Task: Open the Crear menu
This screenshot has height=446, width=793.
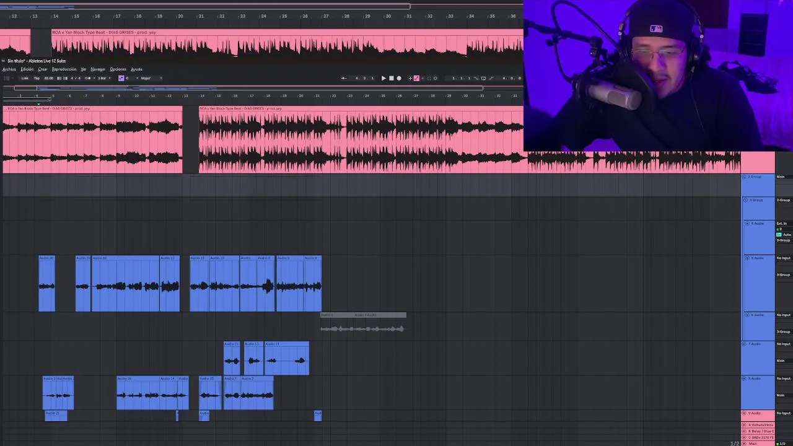Action: tap(43, 69)
